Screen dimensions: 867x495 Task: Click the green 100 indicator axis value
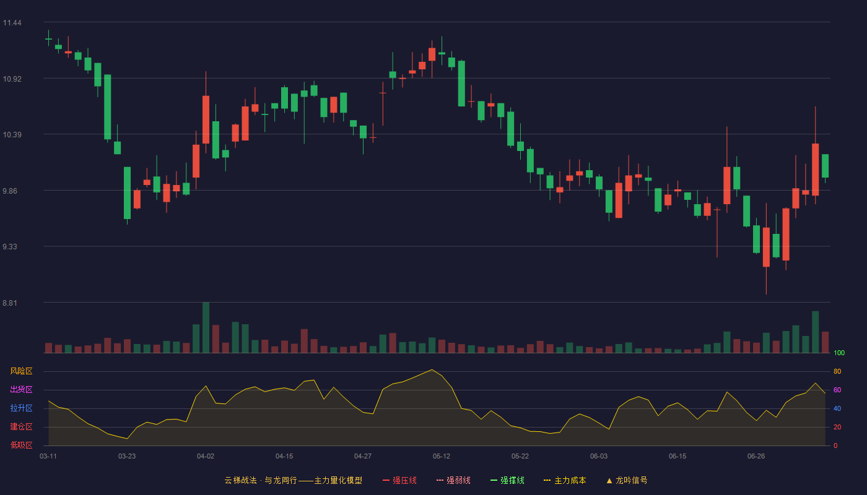click(x=839, y=353)
